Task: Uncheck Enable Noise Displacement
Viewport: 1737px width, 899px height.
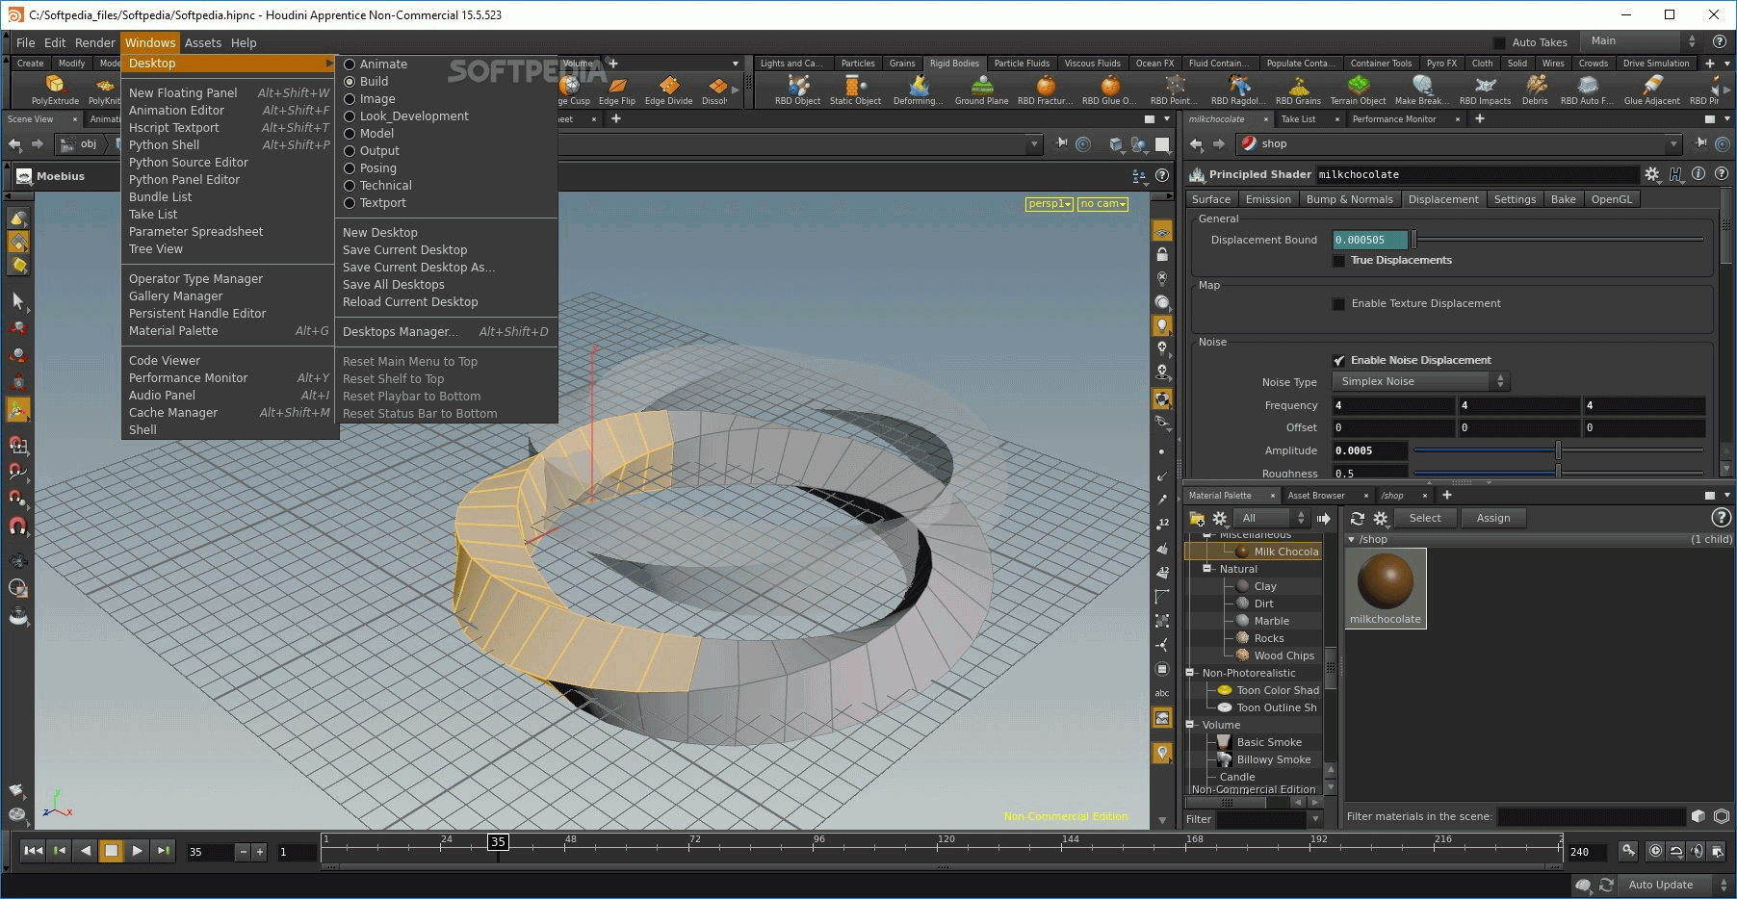Action: click(1338, 361)
